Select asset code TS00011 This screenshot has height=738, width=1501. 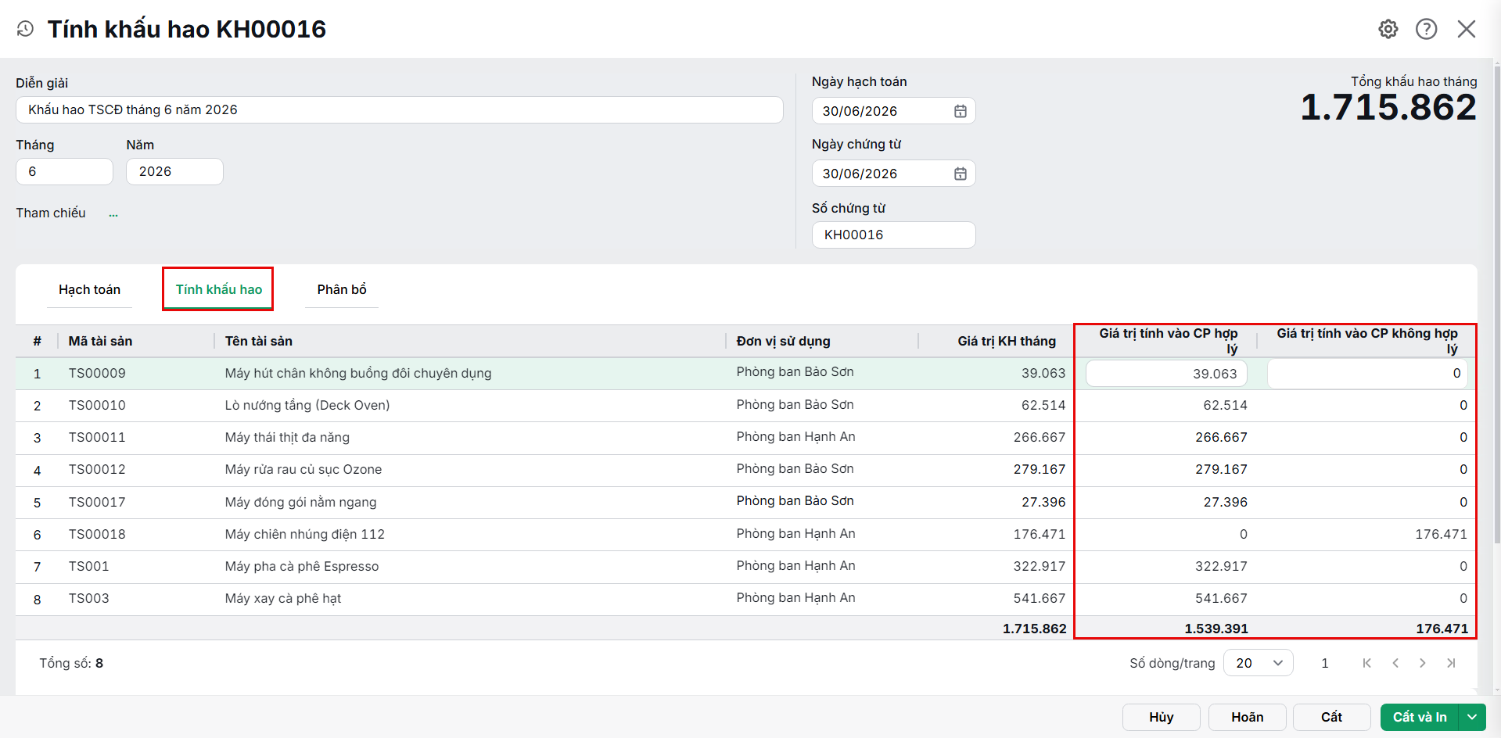[x=97, y=438]
